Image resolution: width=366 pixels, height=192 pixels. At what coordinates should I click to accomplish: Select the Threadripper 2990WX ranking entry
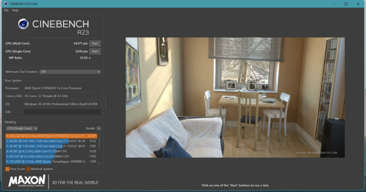pos(50,161)
